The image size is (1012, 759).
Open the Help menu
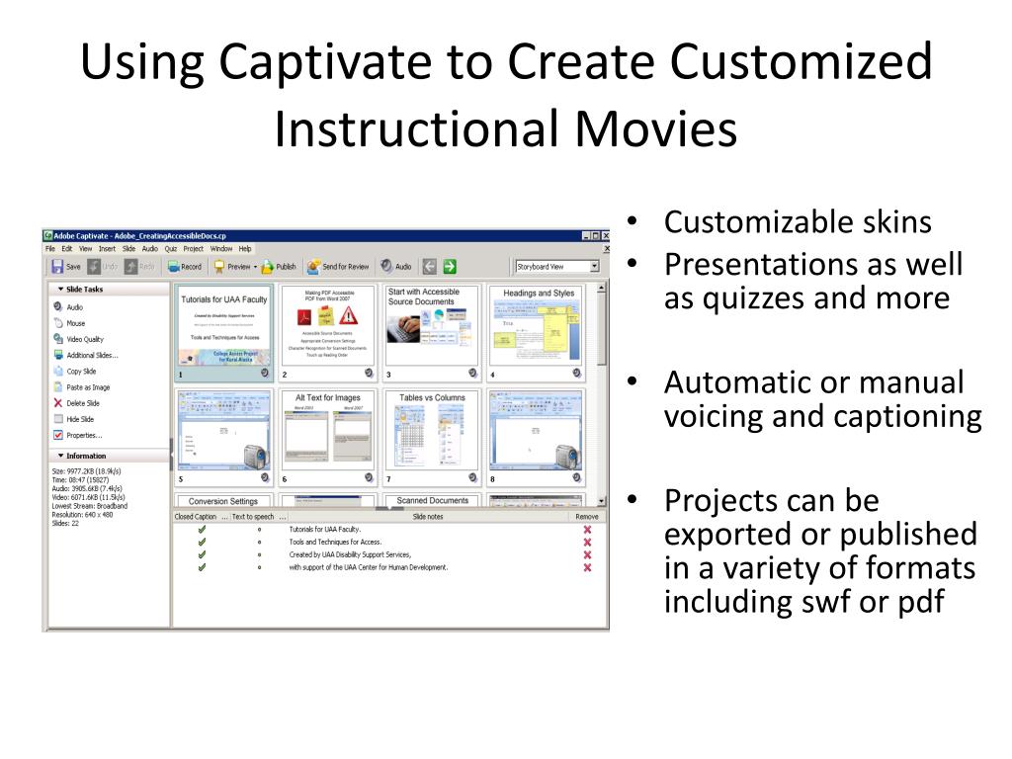pyautogui.click(x=245, y=248)
